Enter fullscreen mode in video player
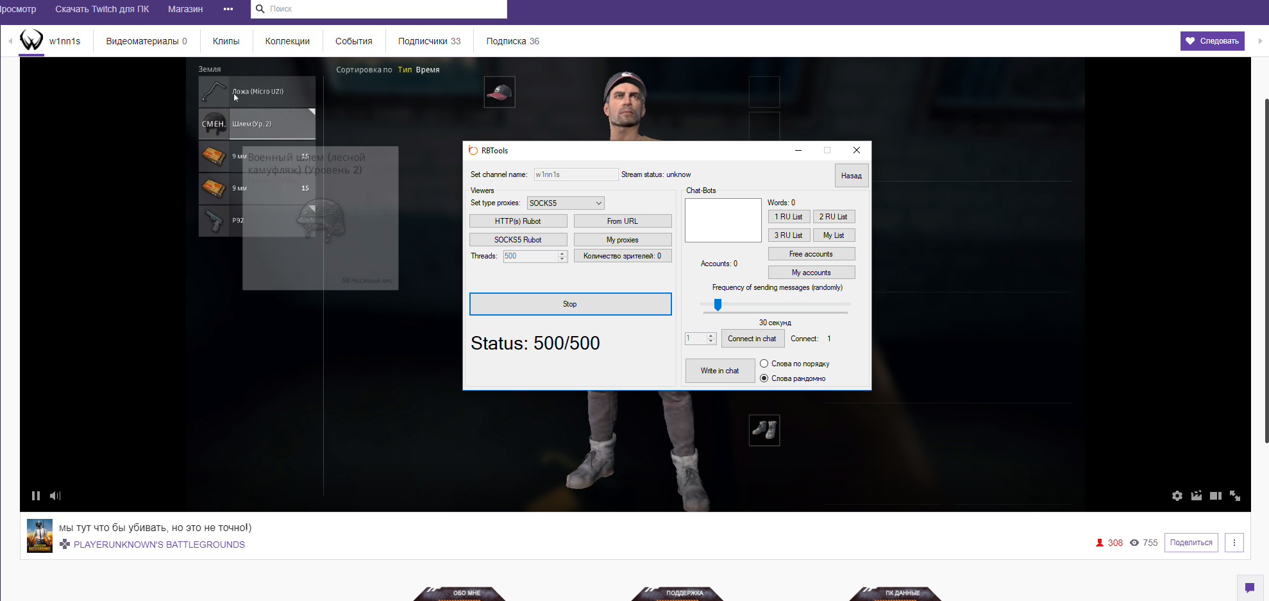Image resolution: width=1269 pixels, height=601 pixels. pyautogui.click(x=1235, y=496)
